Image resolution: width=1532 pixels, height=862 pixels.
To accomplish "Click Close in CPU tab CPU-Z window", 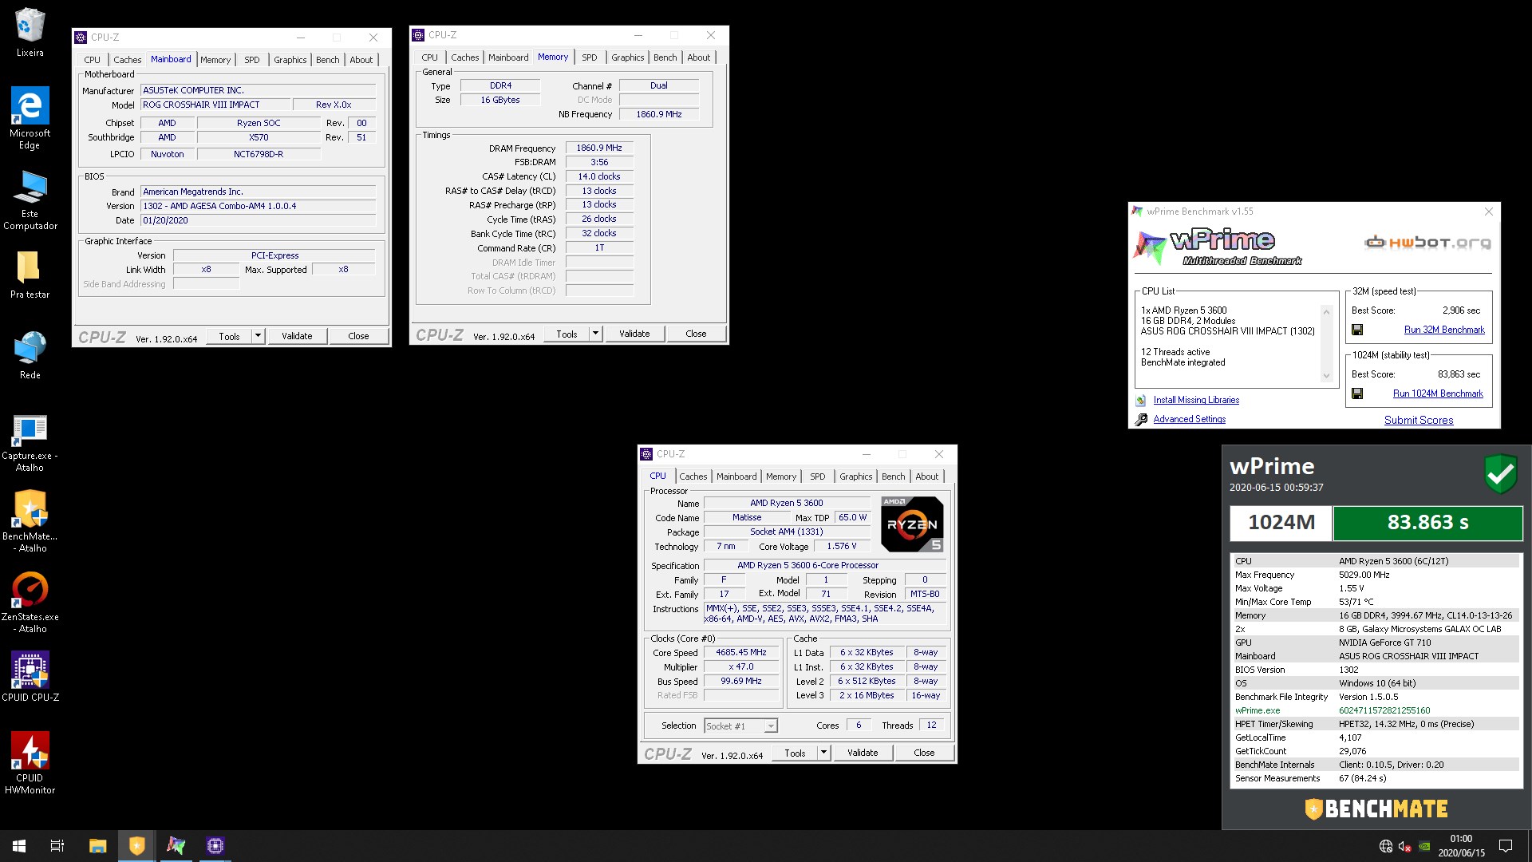I will 924,753.
